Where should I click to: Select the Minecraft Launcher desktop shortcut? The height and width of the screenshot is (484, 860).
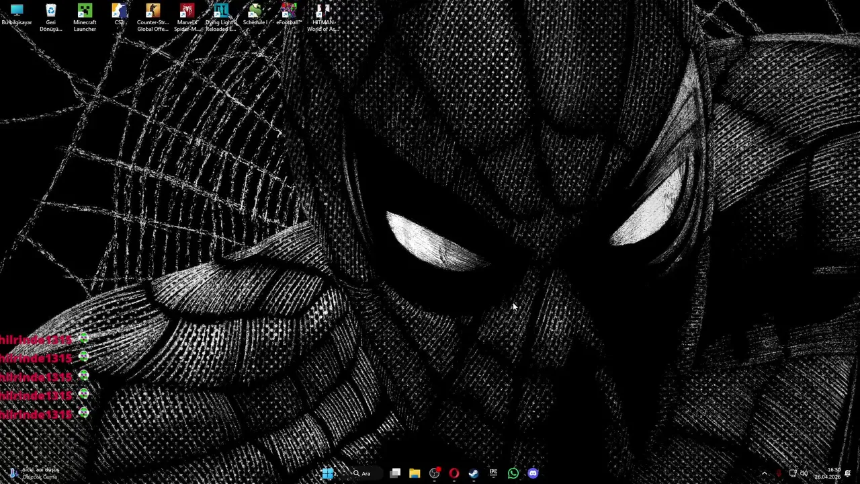[x=85, y=17]
